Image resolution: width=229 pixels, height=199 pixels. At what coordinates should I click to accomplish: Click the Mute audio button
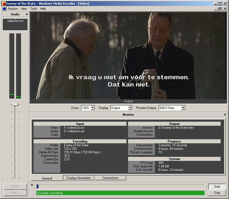click(15, 187)
